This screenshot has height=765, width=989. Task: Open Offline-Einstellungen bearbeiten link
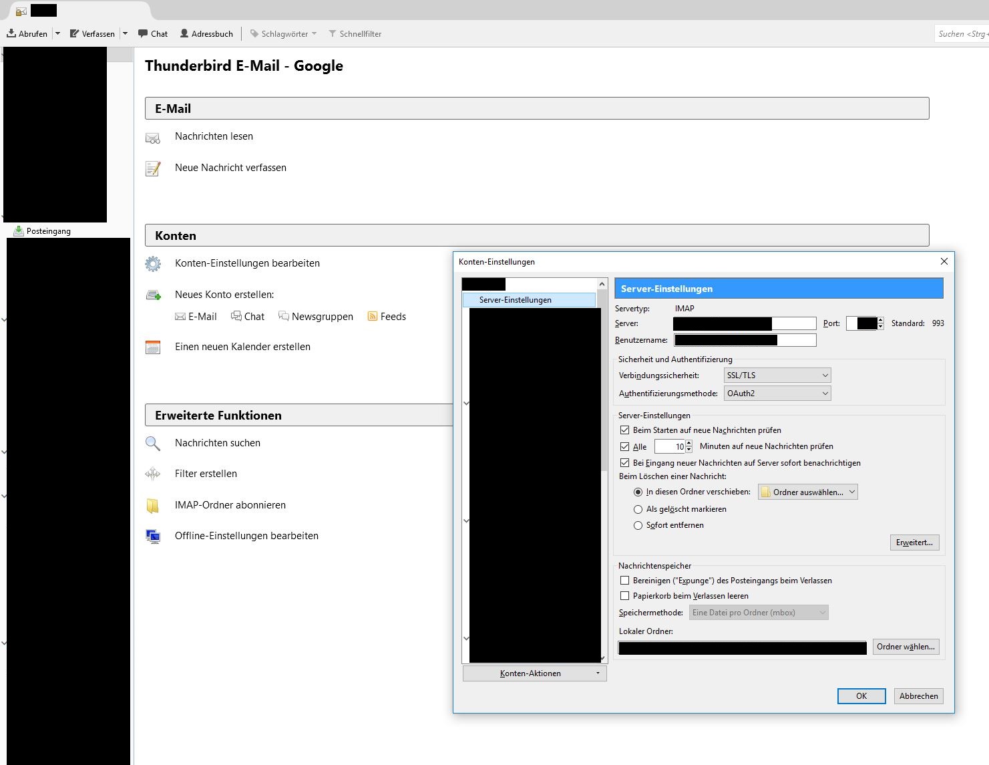coord(246,536)
